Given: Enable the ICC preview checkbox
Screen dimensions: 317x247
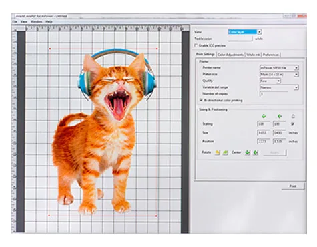Looking at the screenshot, I should (196, 45).
